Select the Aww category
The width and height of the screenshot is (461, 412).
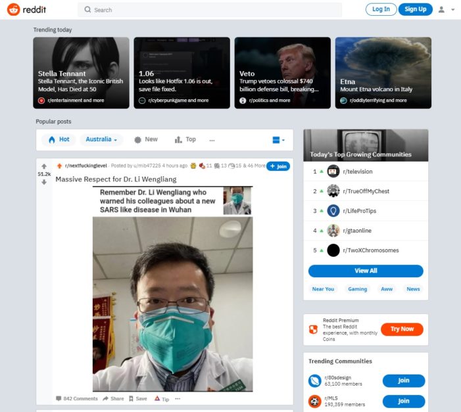point(387,289)
